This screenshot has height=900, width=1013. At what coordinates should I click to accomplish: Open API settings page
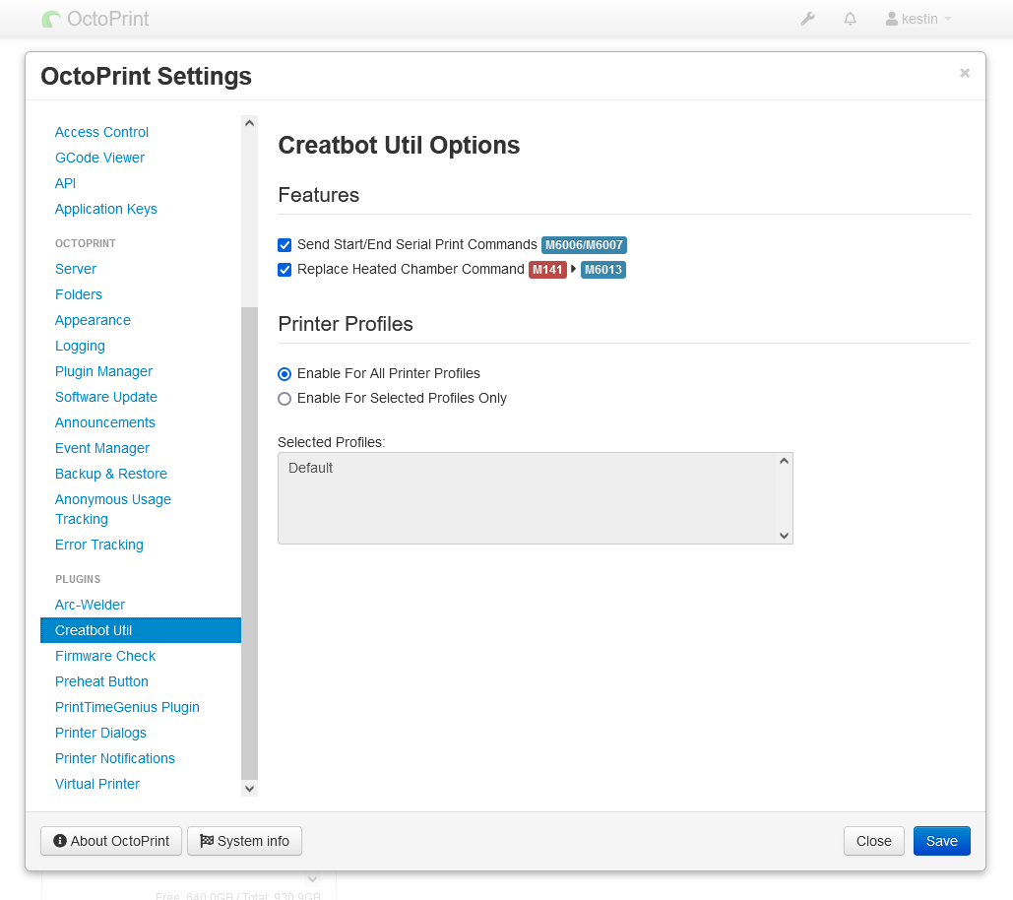[x=65, y=183]
